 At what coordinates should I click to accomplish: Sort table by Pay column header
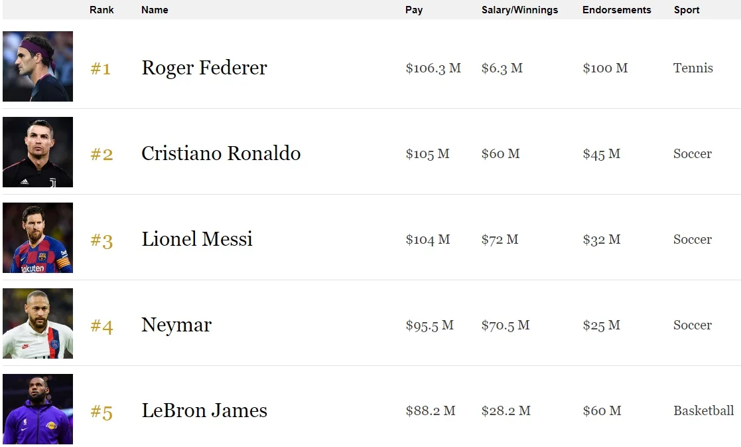[x=414, y=10]
